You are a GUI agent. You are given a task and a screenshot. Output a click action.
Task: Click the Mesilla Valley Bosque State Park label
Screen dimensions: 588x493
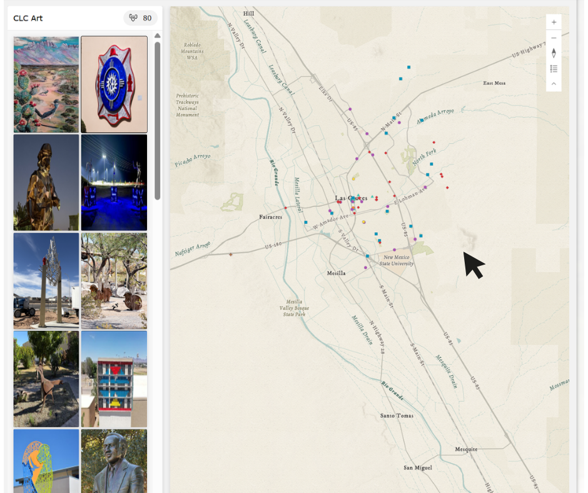click(x=294, y=308)
